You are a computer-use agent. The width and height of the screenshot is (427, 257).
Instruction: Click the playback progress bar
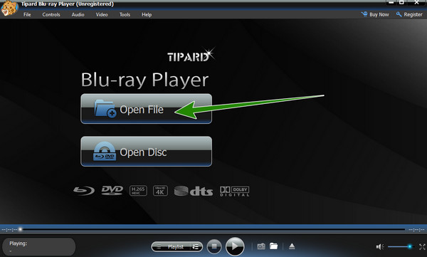pos(212,229)
